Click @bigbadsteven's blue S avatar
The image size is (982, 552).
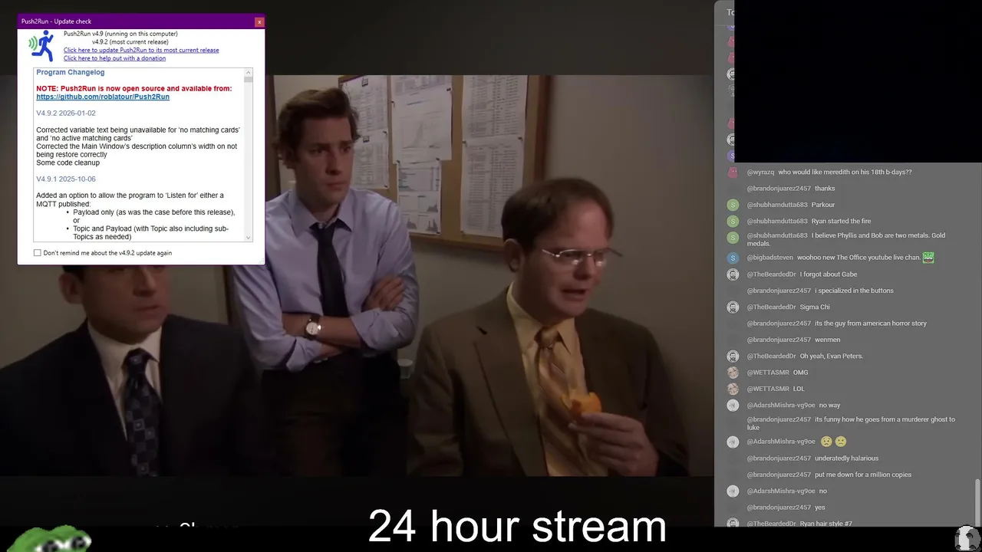(733, 258)
